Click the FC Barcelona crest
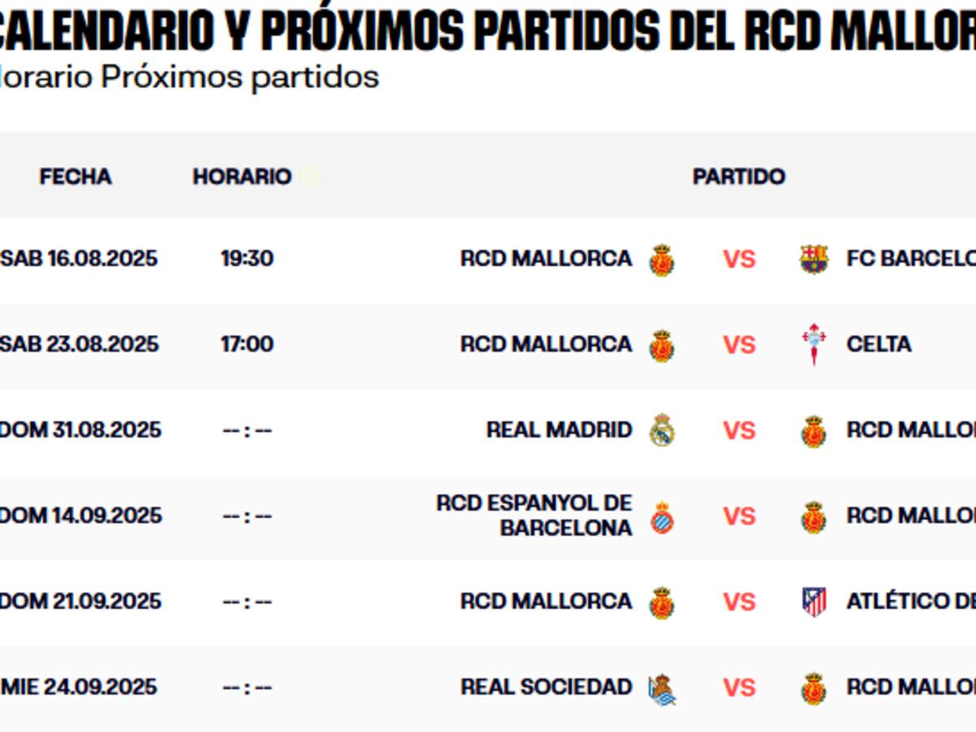Image resolution: width=976 pixels, height=732 pixels. [813, 259]
